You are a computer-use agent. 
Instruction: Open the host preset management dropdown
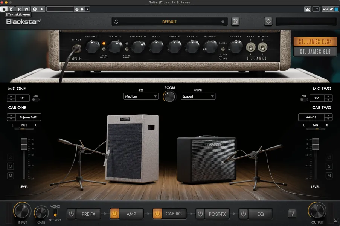pyautogui.click(x=87, y=9)
